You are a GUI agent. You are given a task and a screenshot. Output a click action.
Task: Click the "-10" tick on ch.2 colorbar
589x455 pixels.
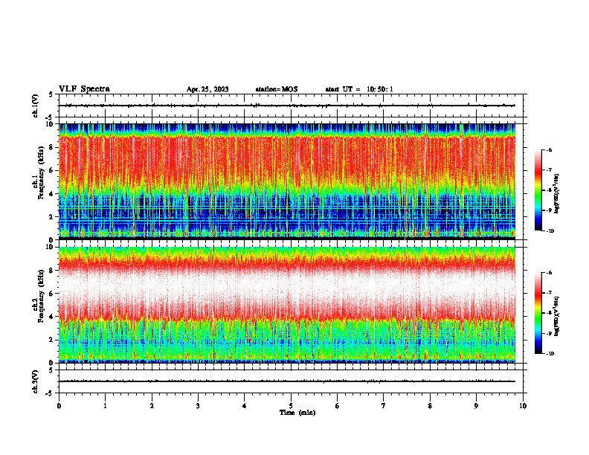pos(550,354)
